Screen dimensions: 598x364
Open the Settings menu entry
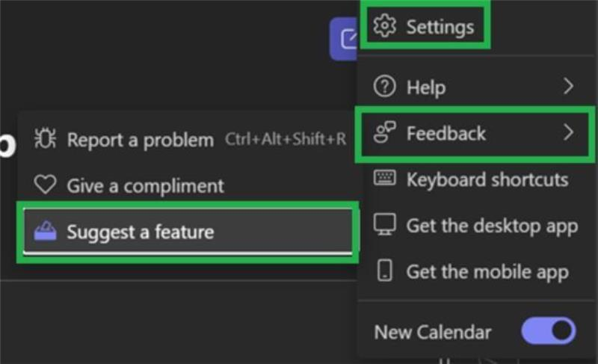point(425,25)
